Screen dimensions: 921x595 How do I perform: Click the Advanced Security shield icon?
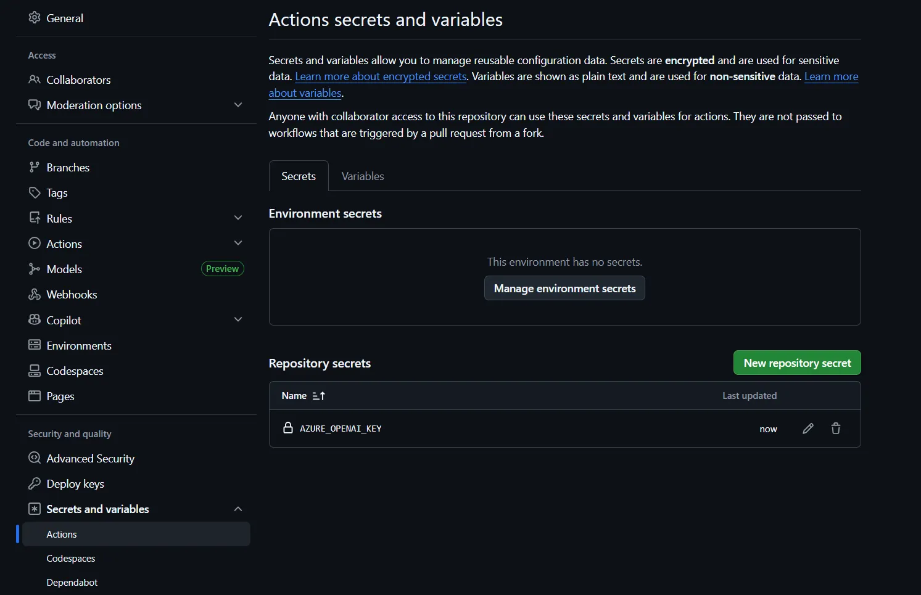[x=35, y=458]
